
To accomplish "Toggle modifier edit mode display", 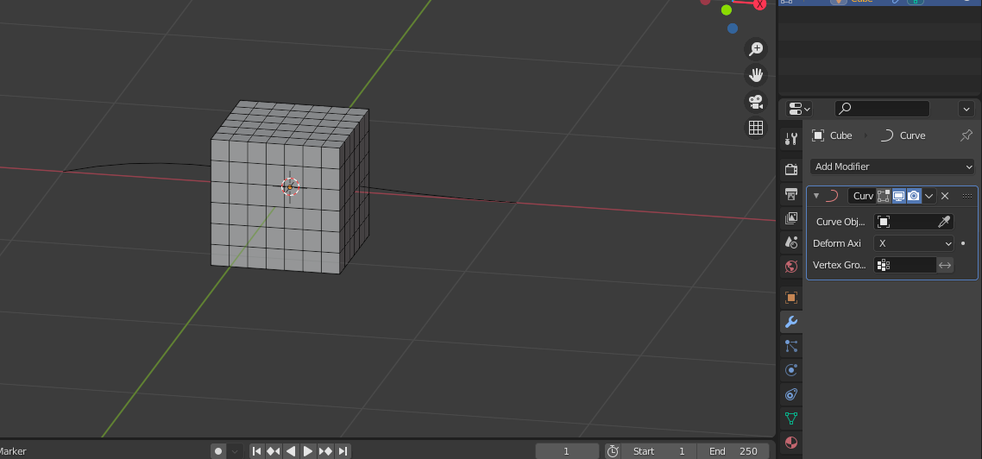I will point(883,196).
